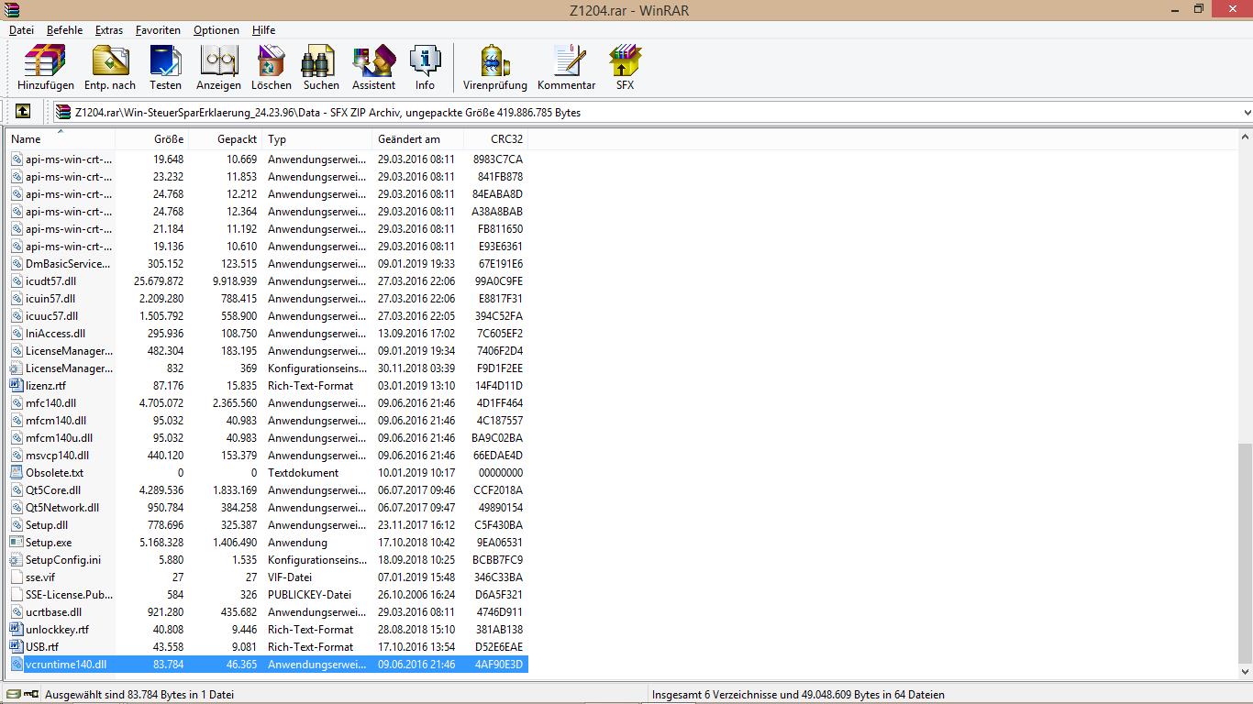Click the packed size 2.365.560

tap(234, 403)
